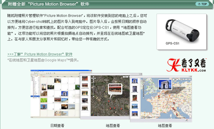Click the rightmost 地图查看 caption label
Screen dimensions: 214x129
tap(165, 125)
